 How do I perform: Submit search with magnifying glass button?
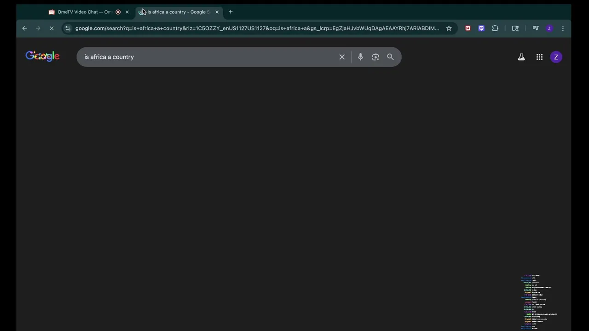pos(390,57)
